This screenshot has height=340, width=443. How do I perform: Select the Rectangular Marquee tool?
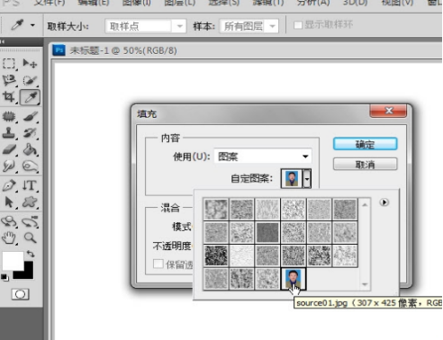click(x=9, y=64)
